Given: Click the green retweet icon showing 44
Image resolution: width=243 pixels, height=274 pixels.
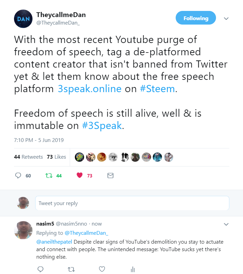Looking at the screenshot, I should point(48,176).
